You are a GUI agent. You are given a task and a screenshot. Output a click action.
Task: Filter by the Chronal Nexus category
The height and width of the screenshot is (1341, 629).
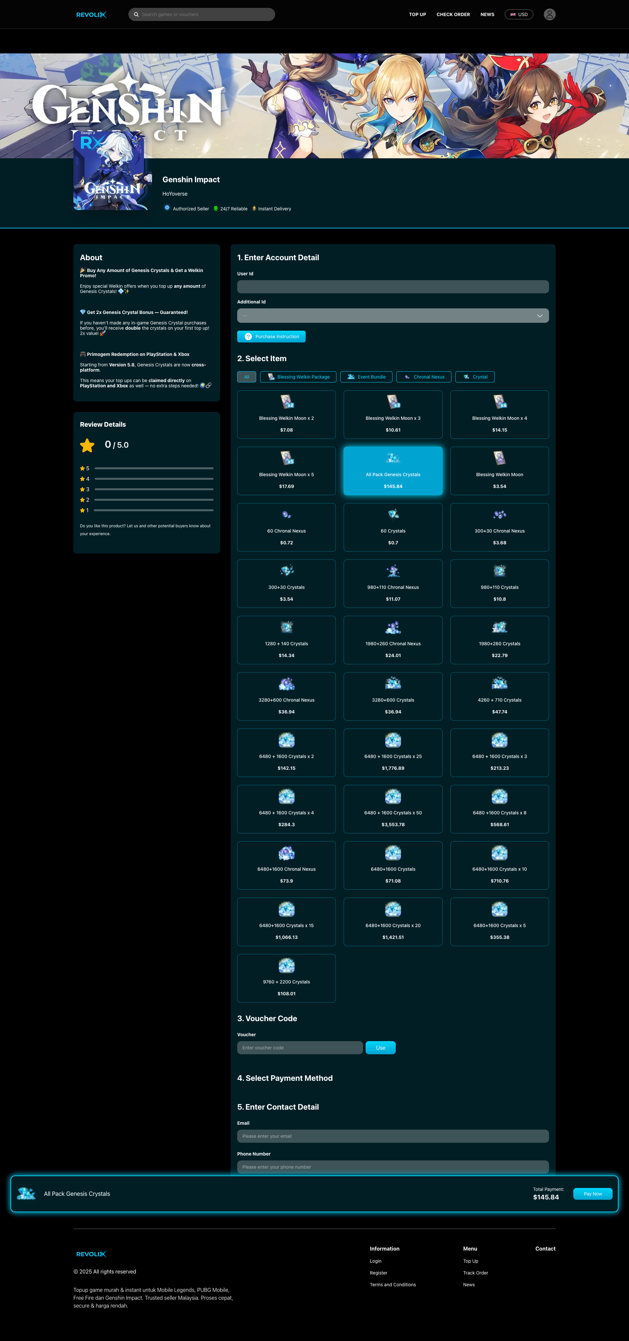[424, 377]
